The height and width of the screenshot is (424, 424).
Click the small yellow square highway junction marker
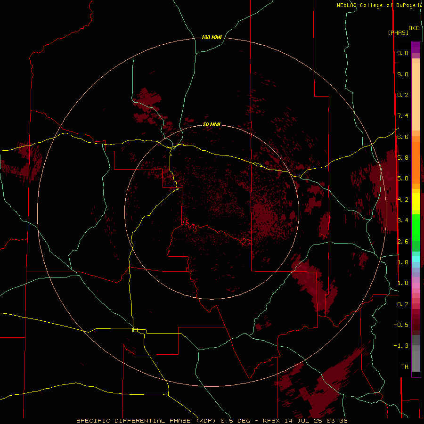point(135,330)
